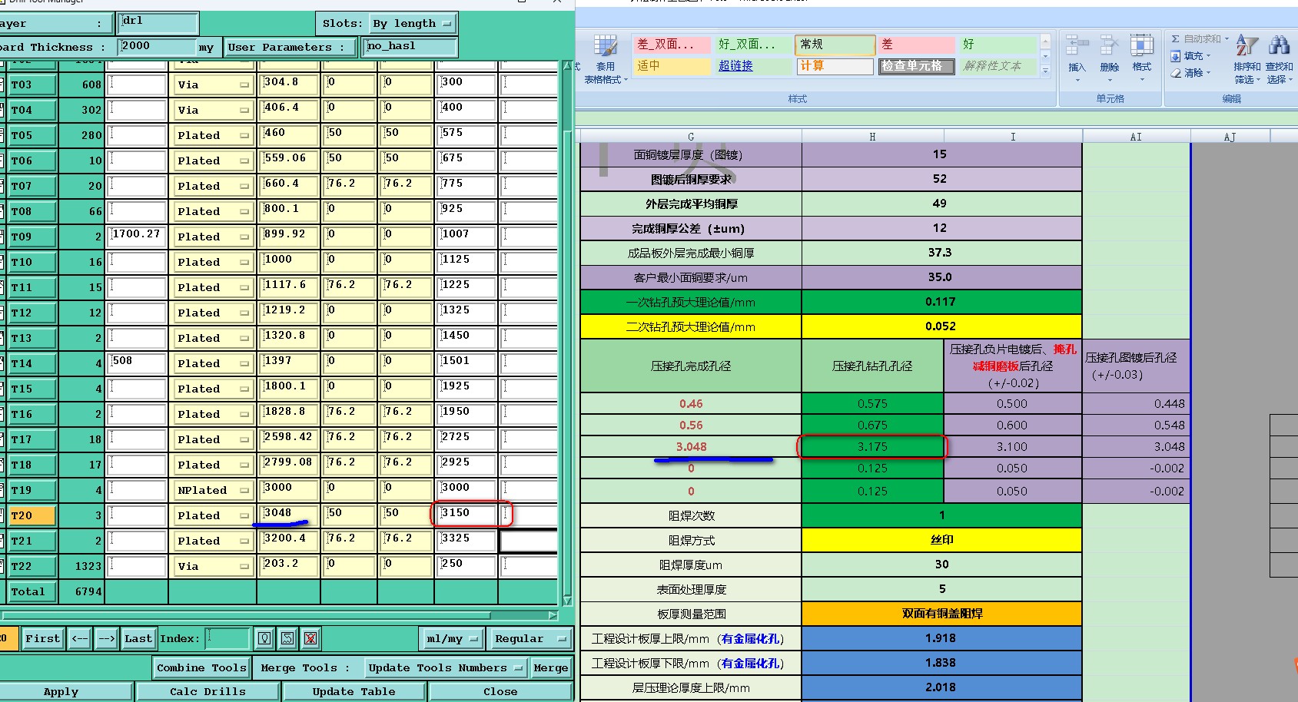This screenshot has width=1298, height=702.
Task: Click Excel cell showing 0.117
Action: 941,302
